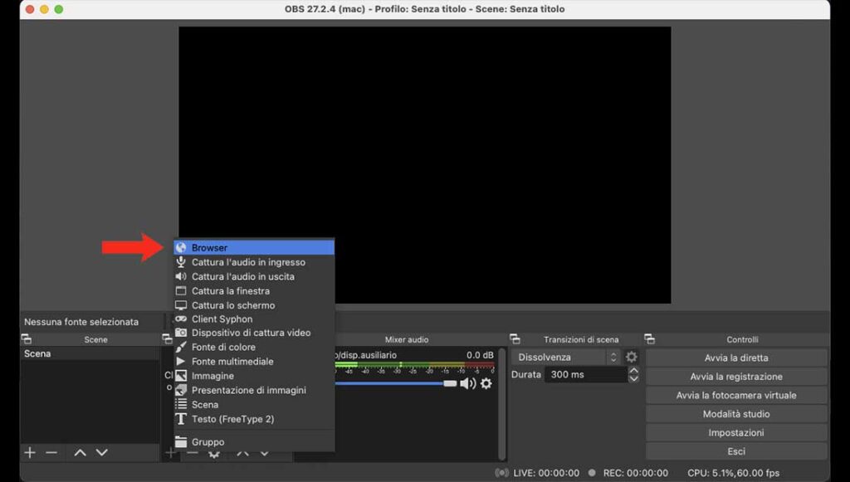Screen dimensions: 850x482
Task: Click Avvia la registrazione button
Action: (x=736, y=377)
